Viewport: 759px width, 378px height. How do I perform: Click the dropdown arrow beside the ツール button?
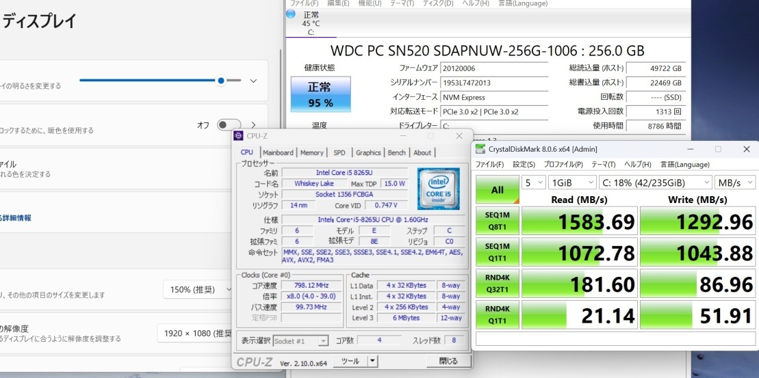pos(372,361)
